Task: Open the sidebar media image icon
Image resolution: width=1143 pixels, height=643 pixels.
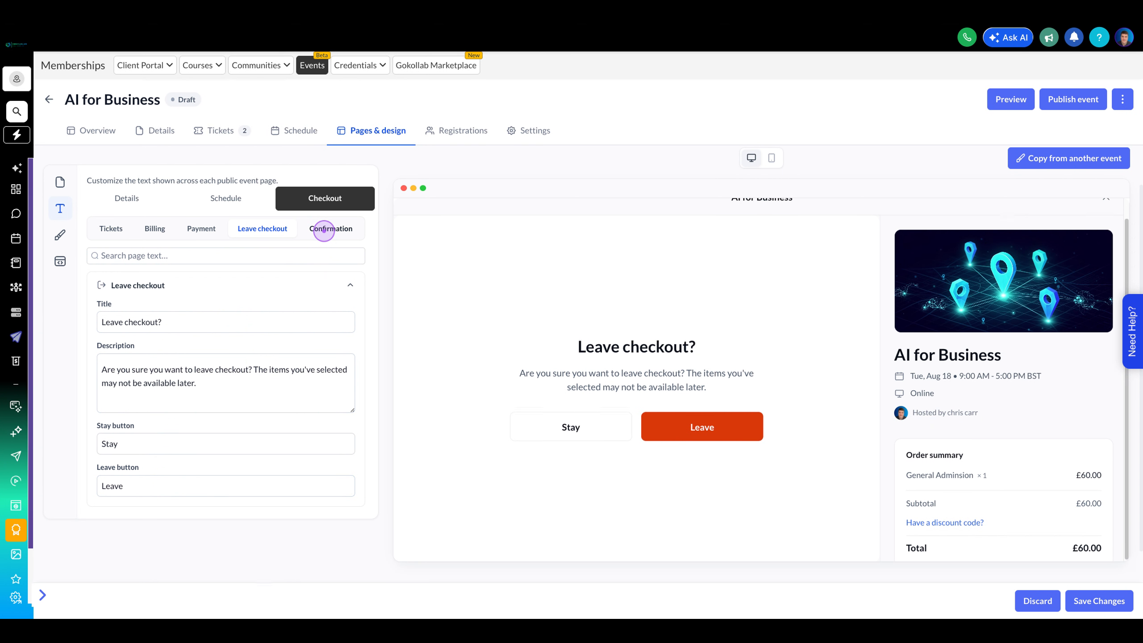Action: point(16,554)
